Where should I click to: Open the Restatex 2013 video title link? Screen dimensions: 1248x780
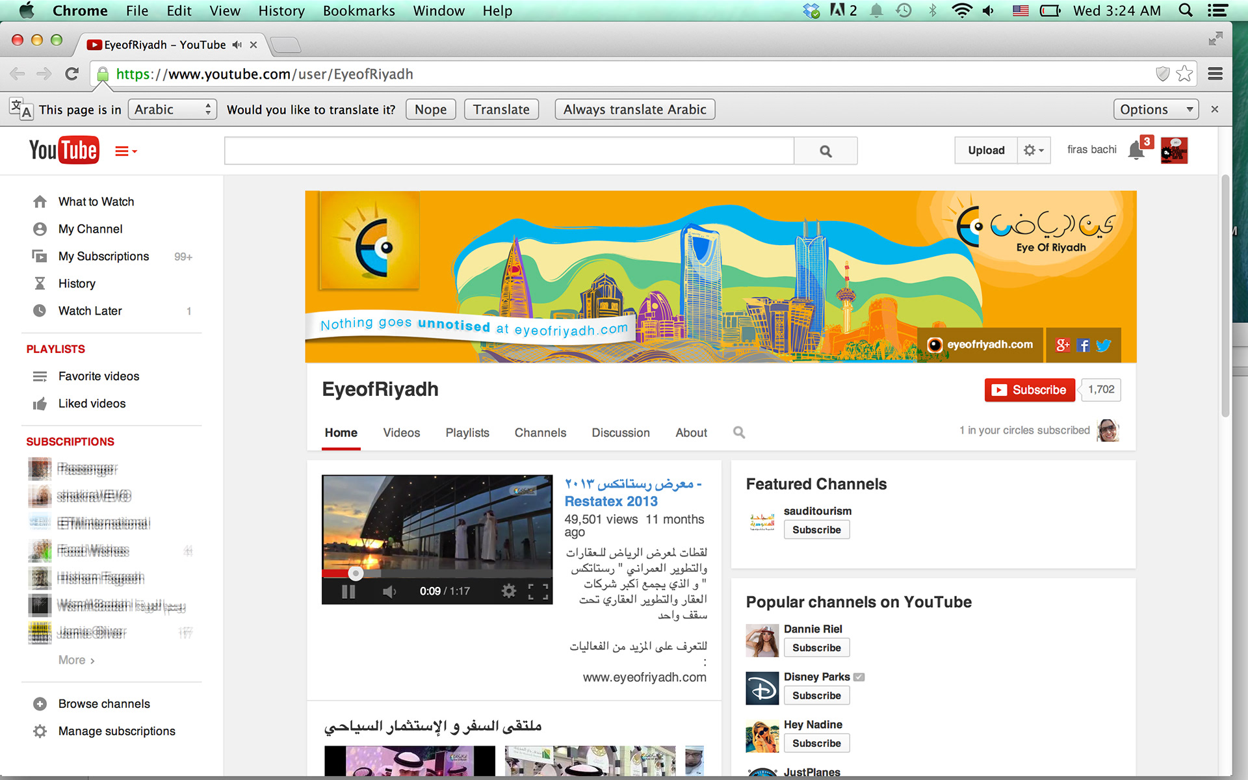click(x=633, y=493)
